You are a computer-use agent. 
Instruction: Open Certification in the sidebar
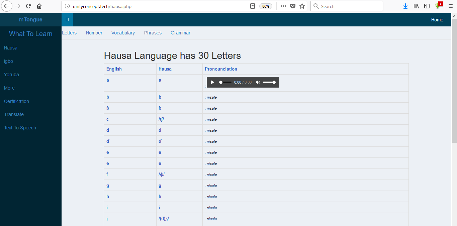point(16,101)
